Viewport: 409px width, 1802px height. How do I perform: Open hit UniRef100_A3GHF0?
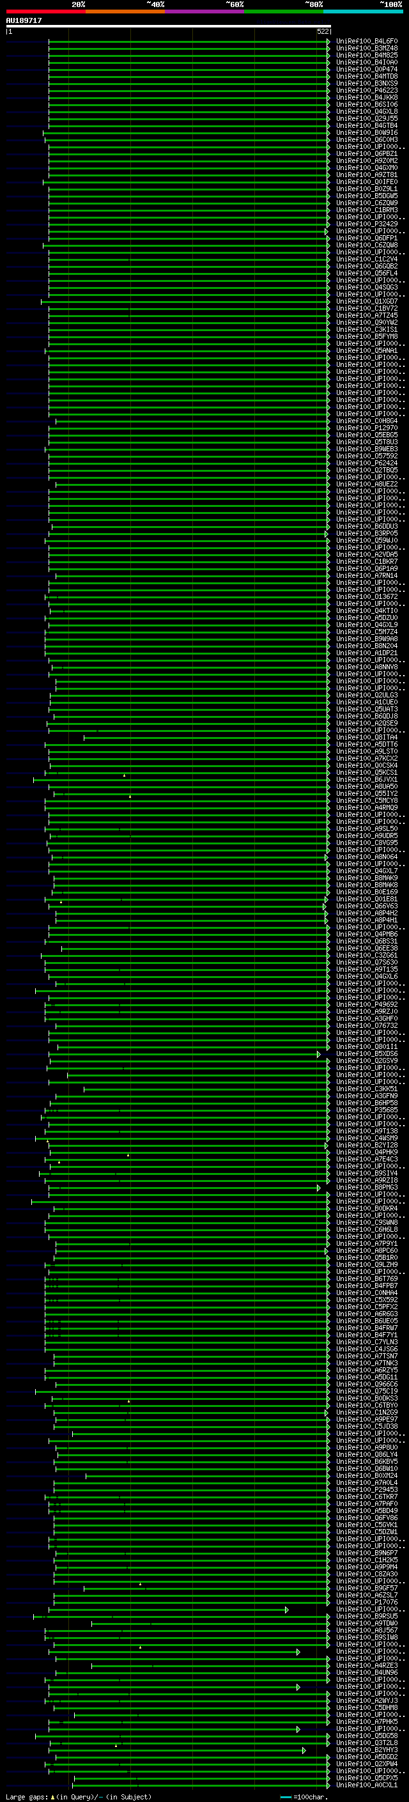(367, 1018)
